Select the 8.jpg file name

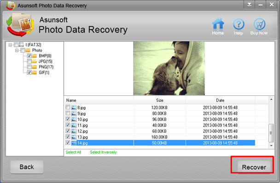coord(82,108)
